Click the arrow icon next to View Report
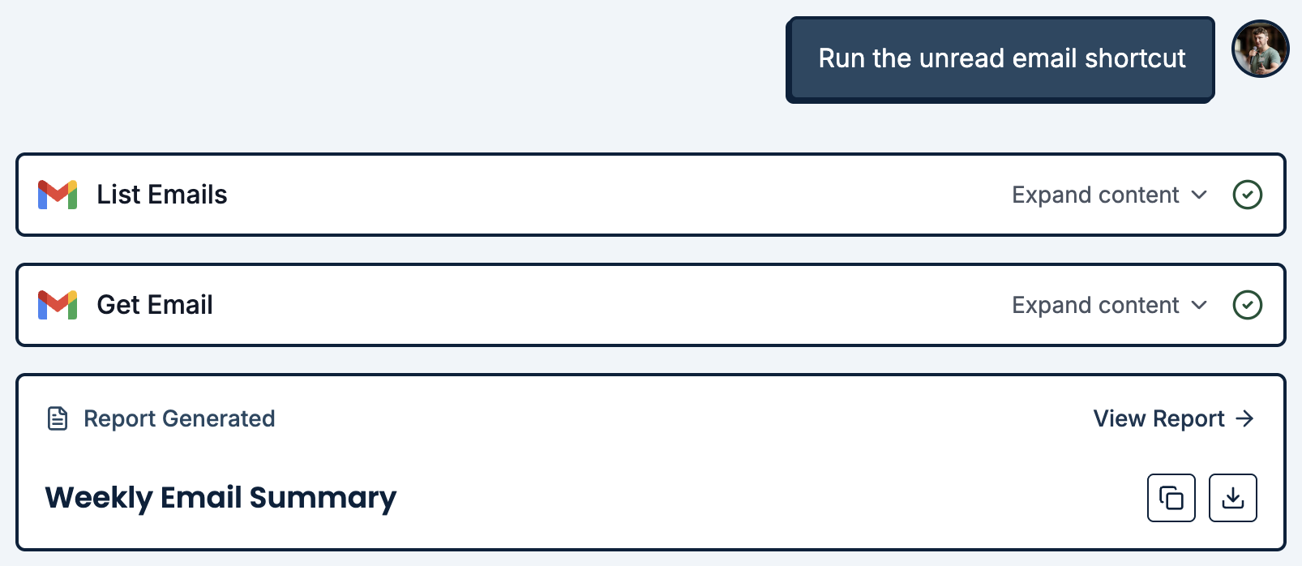 [x=1243, y=418]
